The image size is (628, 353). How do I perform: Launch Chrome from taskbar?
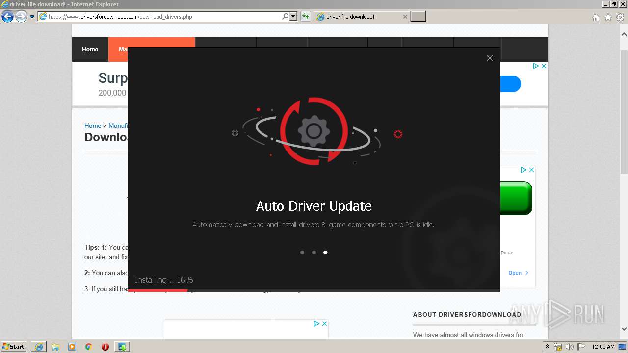click(x=89, y=347)
